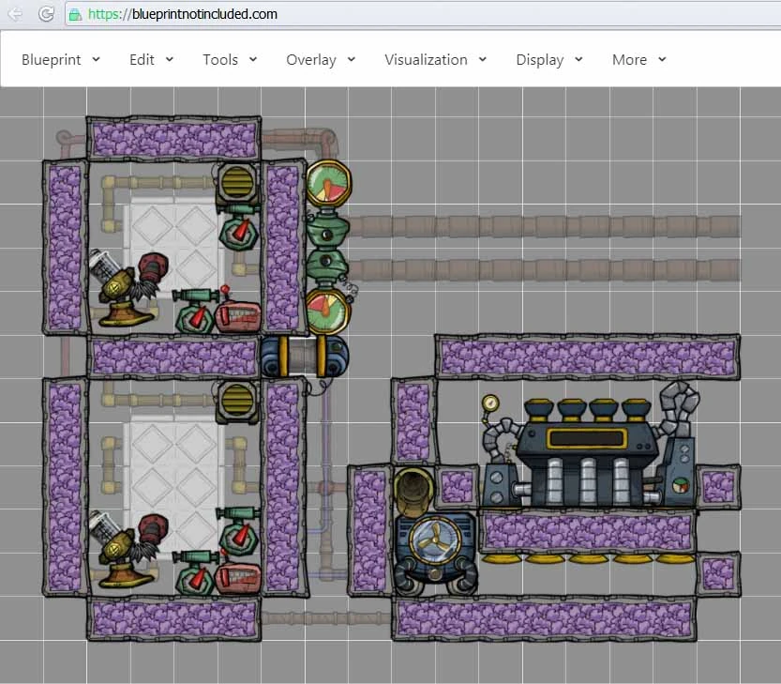Expand the Overlay dropdown chevron

352,59
